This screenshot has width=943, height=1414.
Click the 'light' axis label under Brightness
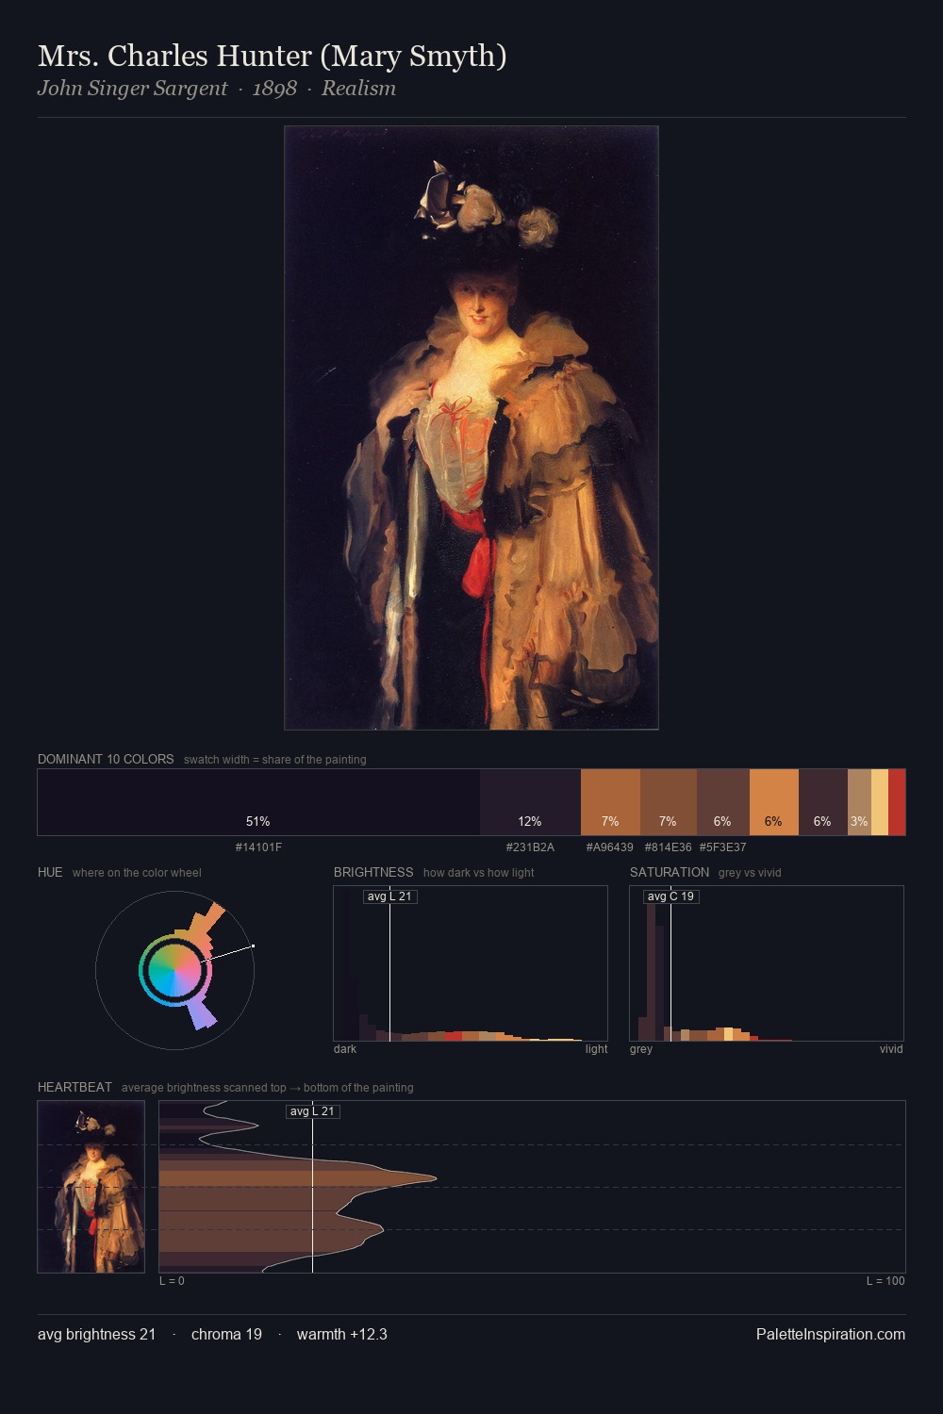(x=596, y=1049)
